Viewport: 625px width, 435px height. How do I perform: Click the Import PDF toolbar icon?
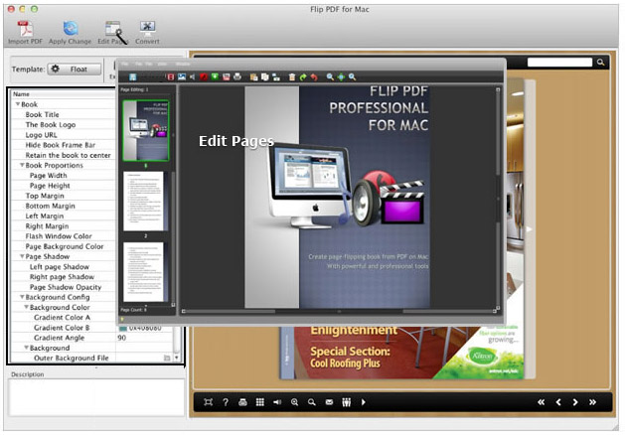tap(25, 30)
